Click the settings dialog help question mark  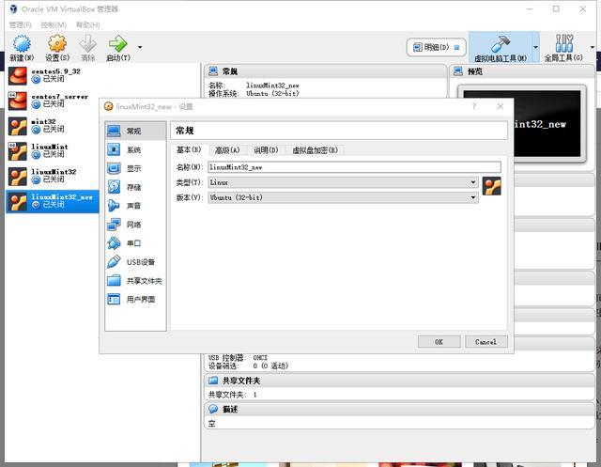pos(473,106)
